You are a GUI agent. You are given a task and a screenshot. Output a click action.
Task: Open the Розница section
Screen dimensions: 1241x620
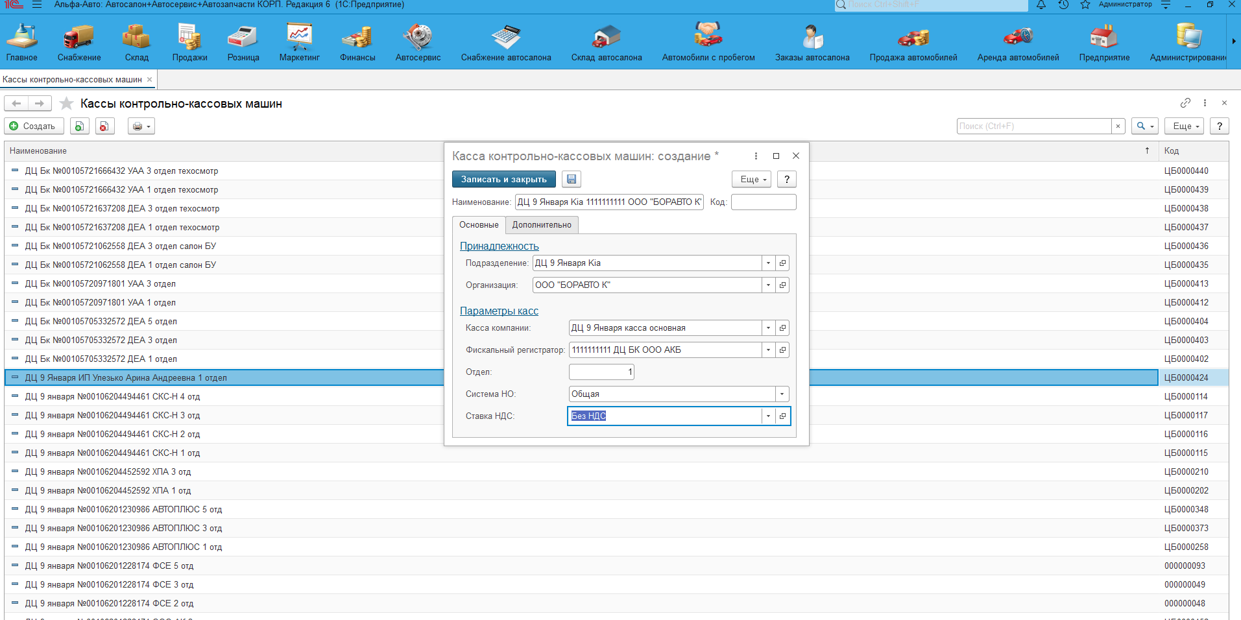pyautogui.click(x=243, y=43)
